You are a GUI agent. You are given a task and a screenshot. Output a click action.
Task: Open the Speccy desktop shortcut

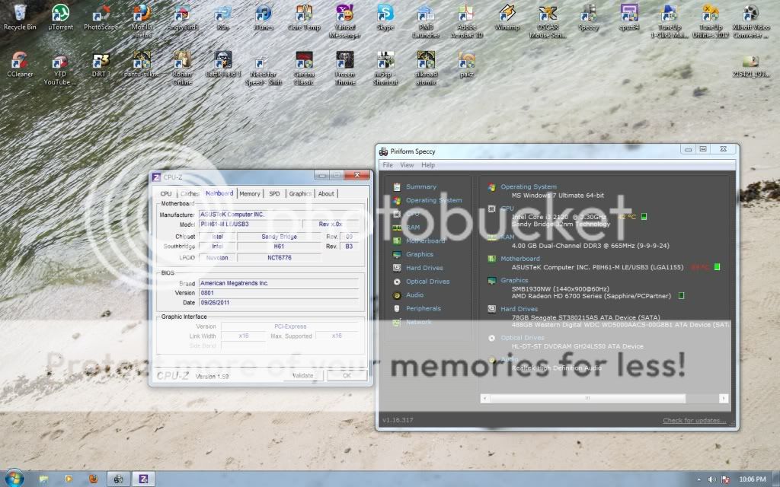(588, 18)
